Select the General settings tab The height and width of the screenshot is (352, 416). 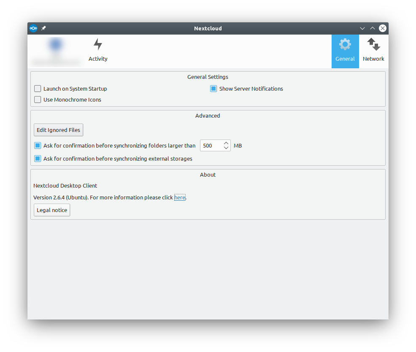click(345, 51)
